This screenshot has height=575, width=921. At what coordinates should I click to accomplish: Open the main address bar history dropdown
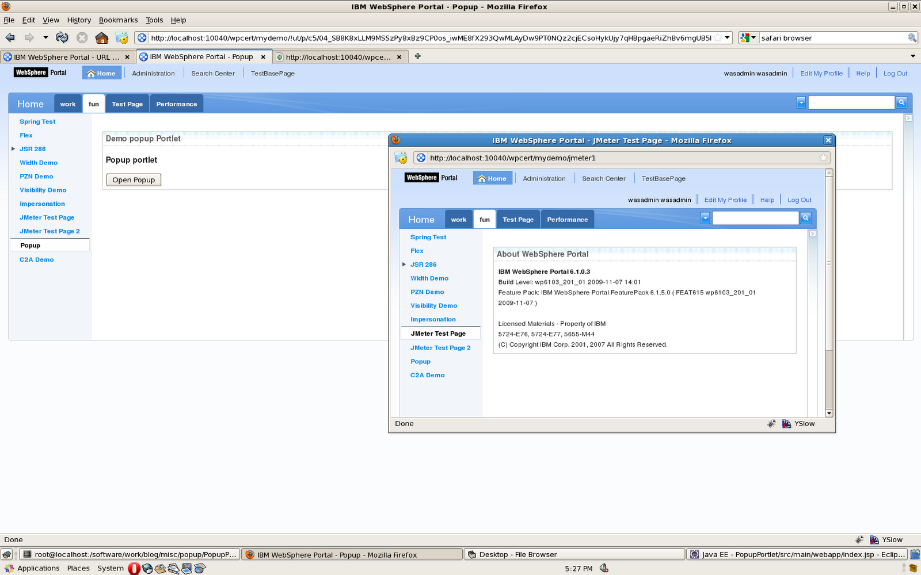728,38
